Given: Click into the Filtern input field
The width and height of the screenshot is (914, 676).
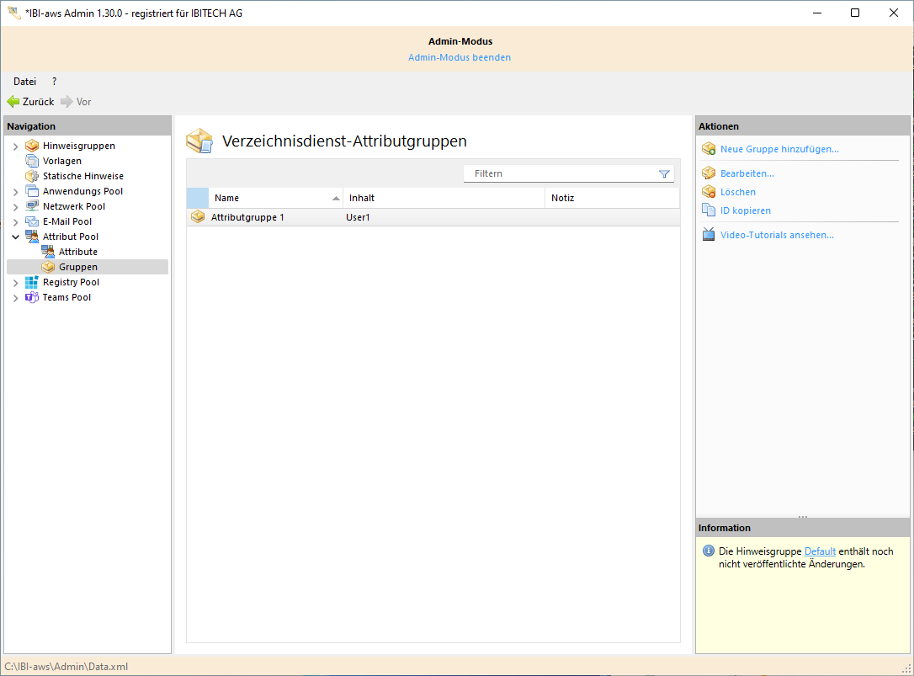Looking at the screenshot, I should click(x=560, y=173).
